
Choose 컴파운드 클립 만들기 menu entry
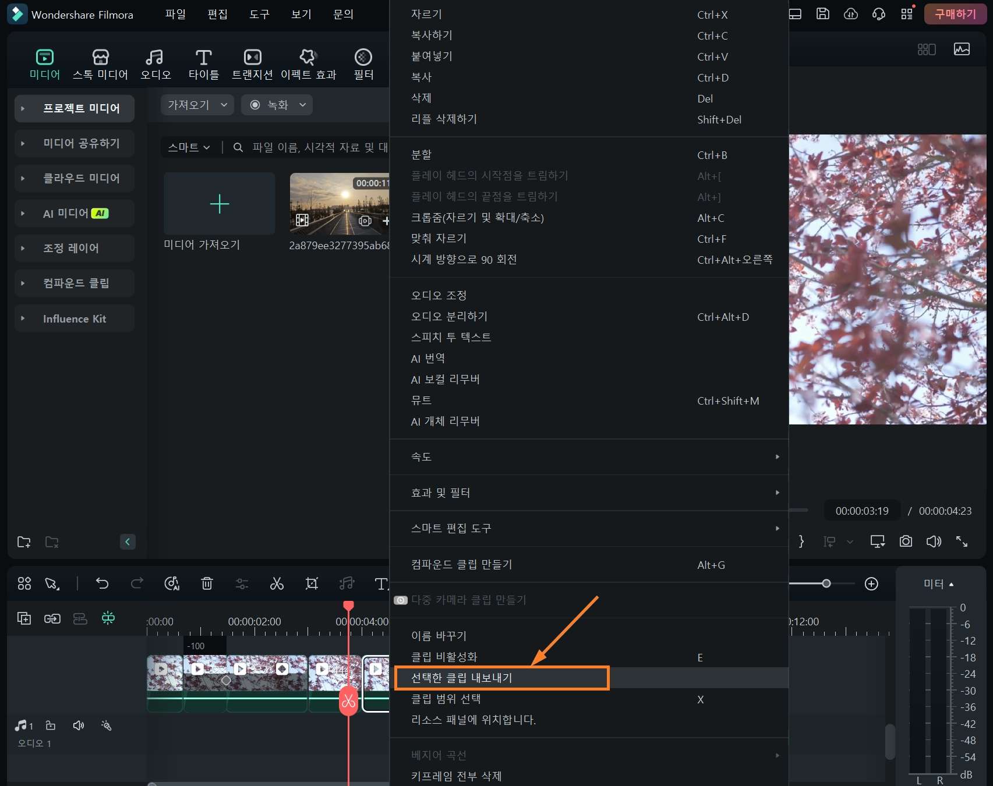[x=589, y=564]
